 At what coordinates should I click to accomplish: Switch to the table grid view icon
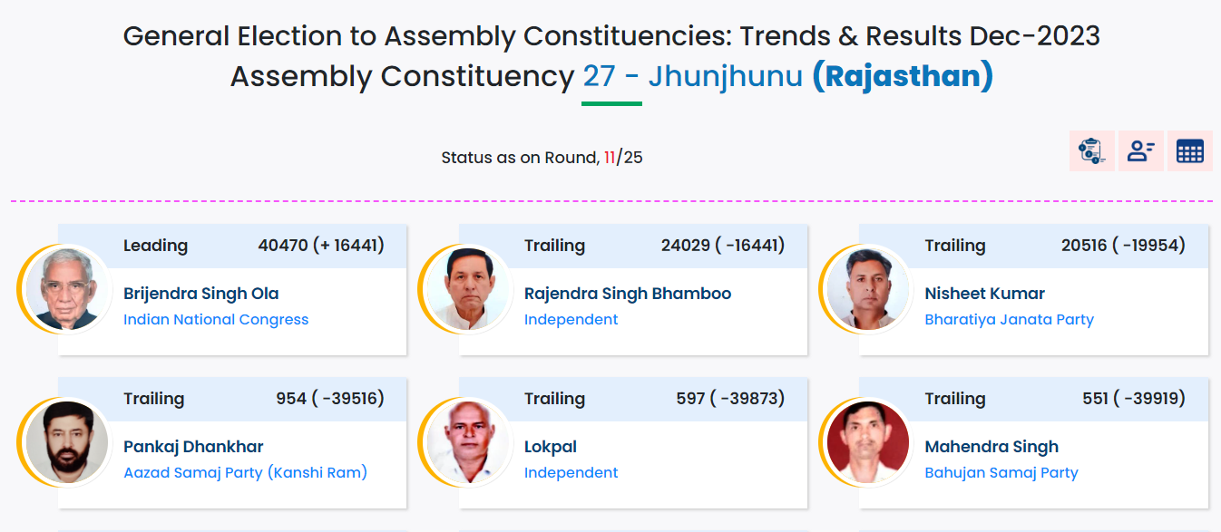(1189, 151)
